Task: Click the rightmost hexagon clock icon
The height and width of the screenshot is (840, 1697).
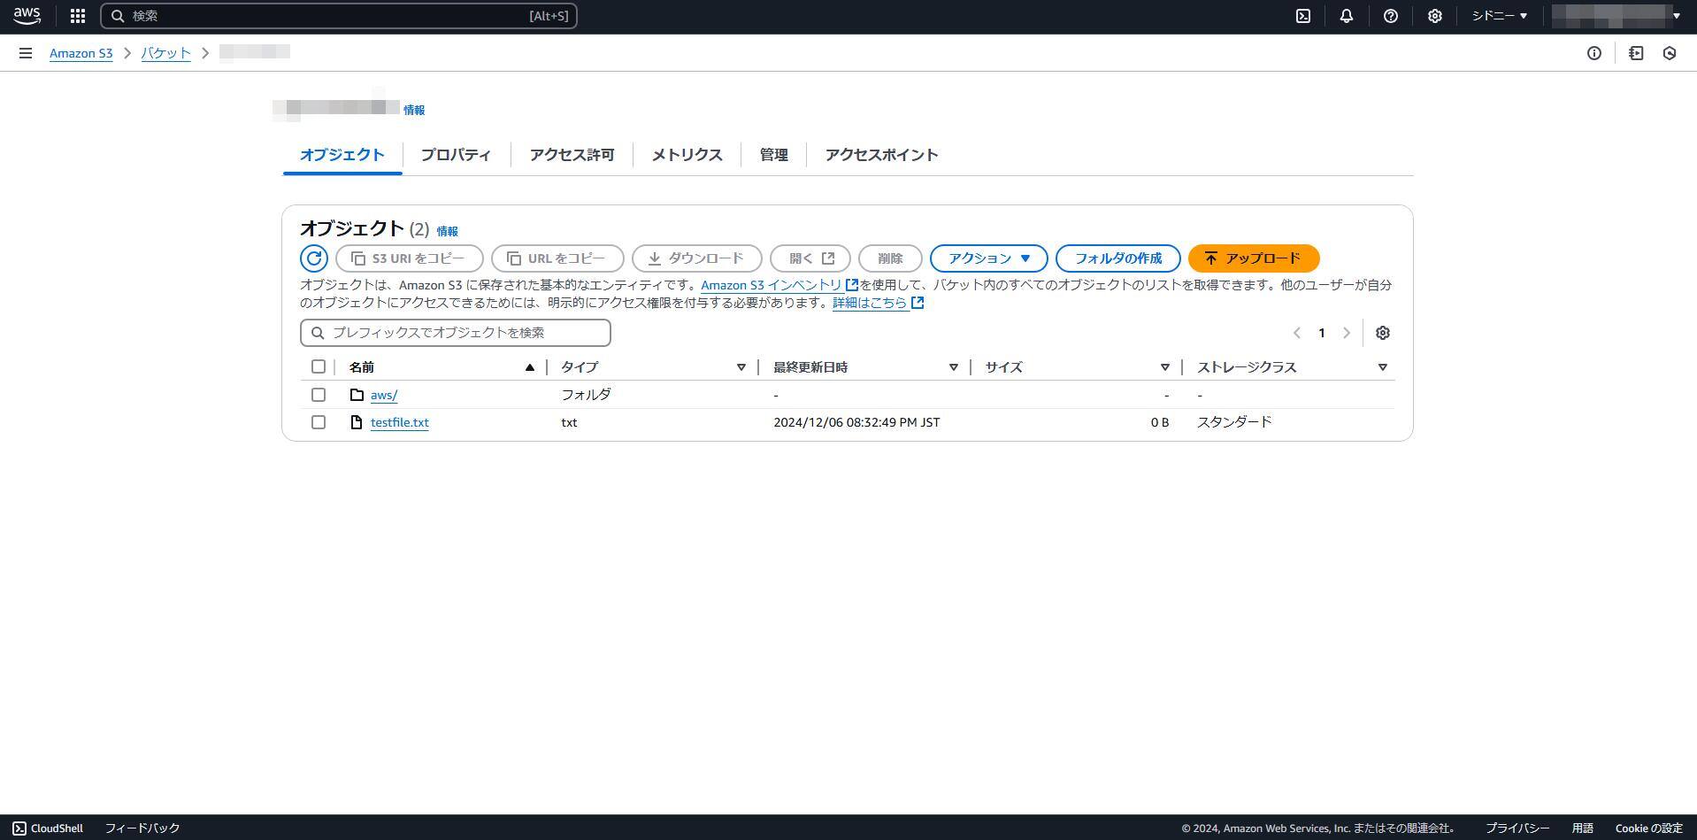Action: tap(1670, 53)
